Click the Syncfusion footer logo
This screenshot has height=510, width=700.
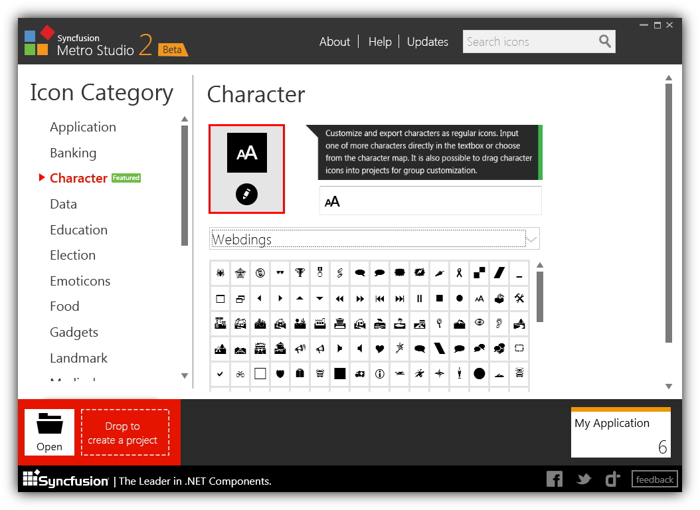[x=66, y=479]
